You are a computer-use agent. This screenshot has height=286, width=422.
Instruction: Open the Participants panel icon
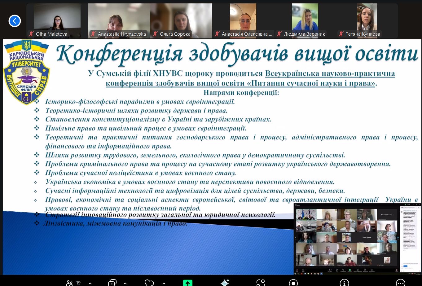point(70,283)
